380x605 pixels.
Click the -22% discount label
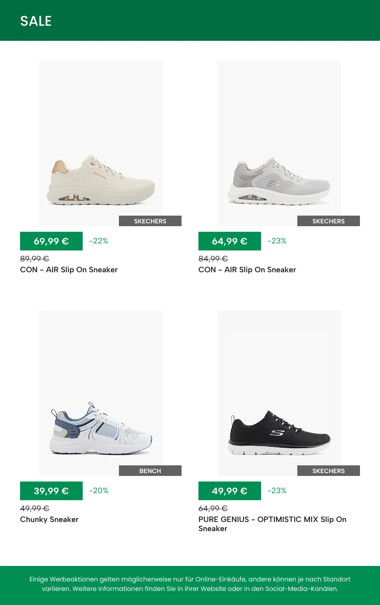[99, 241]
